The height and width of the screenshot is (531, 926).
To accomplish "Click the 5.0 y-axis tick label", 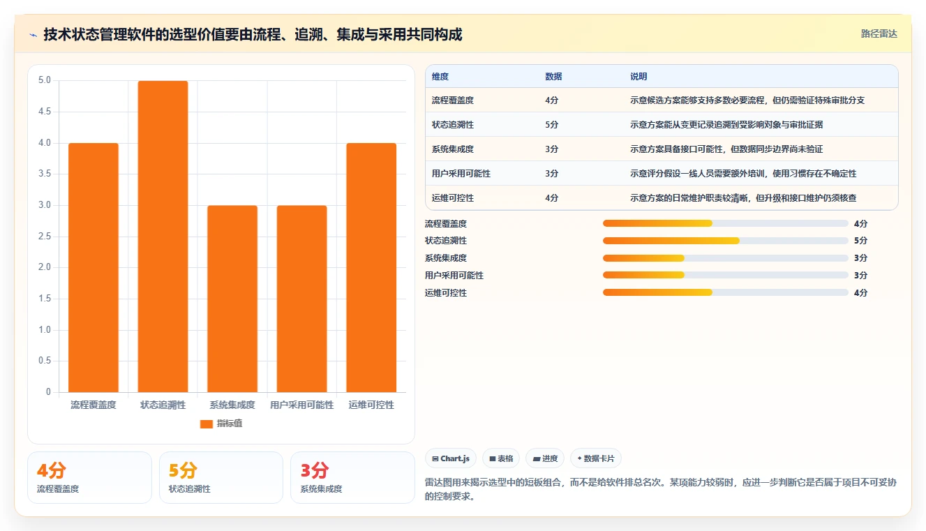I will (x=44, y=80).
